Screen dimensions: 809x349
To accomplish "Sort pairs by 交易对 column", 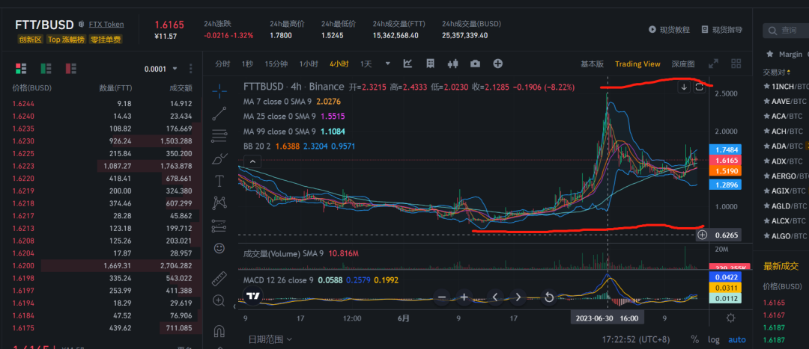I will pos(776,72).
